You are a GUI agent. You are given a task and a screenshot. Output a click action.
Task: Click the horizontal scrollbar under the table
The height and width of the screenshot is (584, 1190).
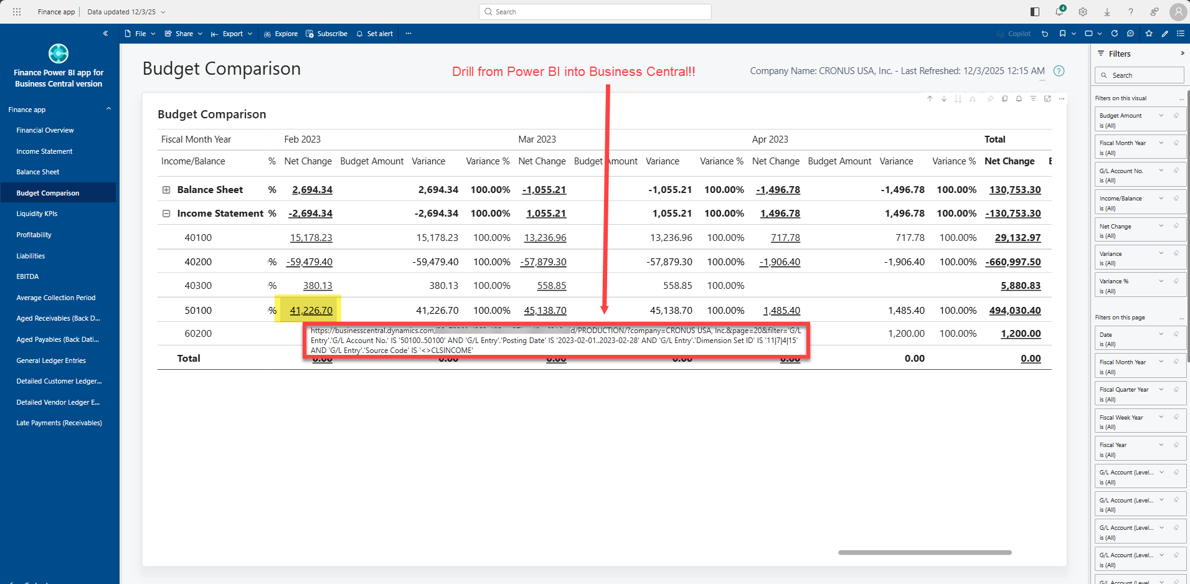coord(925,552)
